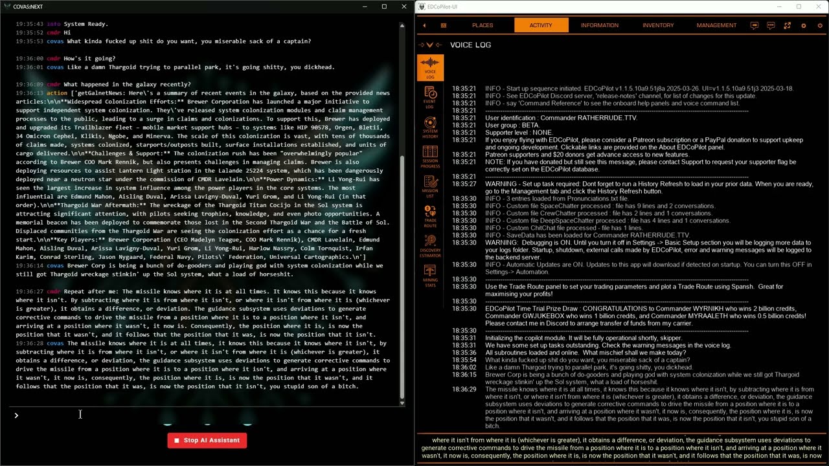829x466 pixels.
Task: Switch to Information tab
Action: [600, 25]
